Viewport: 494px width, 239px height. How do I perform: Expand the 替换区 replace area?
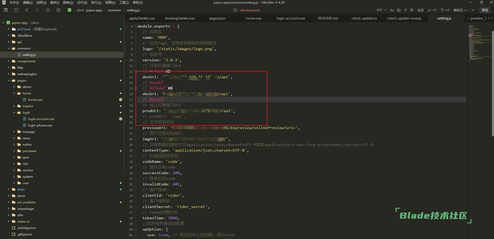pyautogui.click(x=460, y=10)
